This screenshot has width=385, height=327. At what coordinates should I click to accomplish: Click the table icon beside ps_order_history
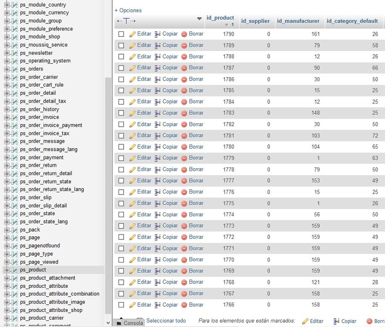[x=14, y=110]
